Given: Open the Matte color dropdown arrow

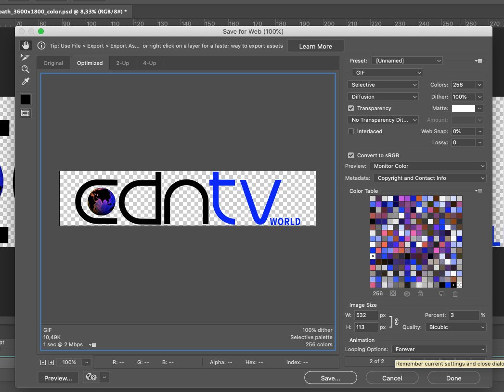Looking at the screenshot, I should [479, 109].
